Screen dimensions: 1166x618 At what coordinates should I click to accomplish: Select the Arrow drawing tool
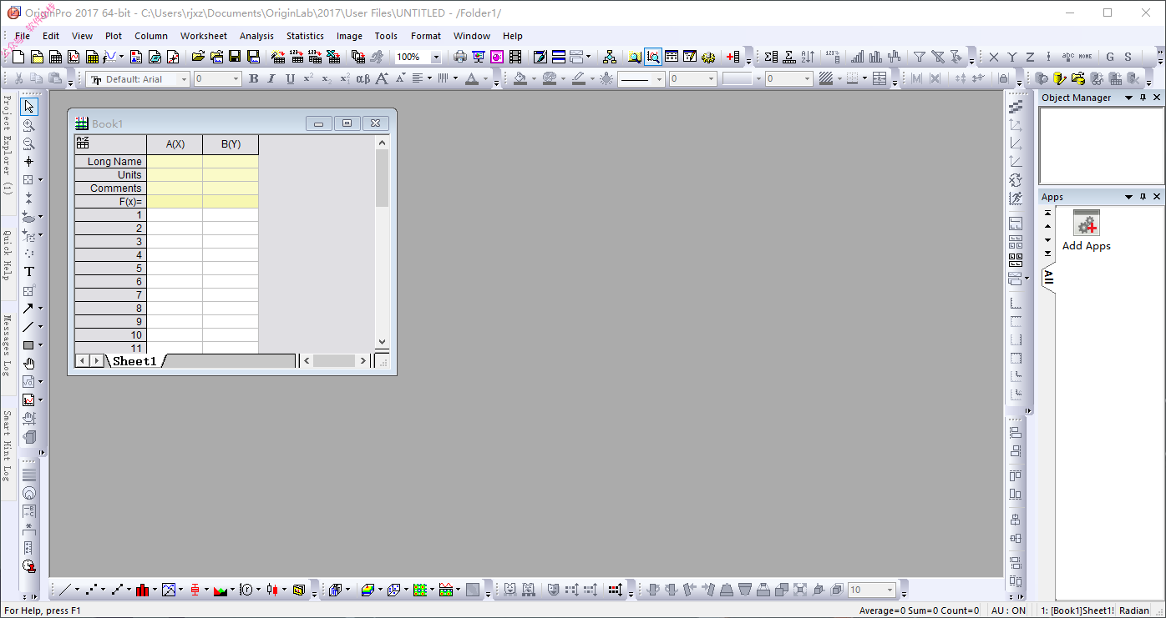[28, 309]
